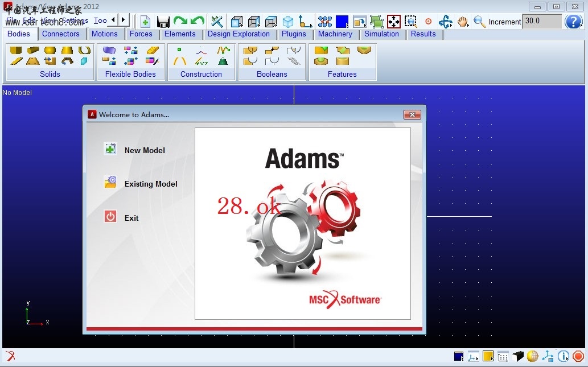Click the purple flexible body icon
This screenshot has width=588, height=367.
(109, 50)
